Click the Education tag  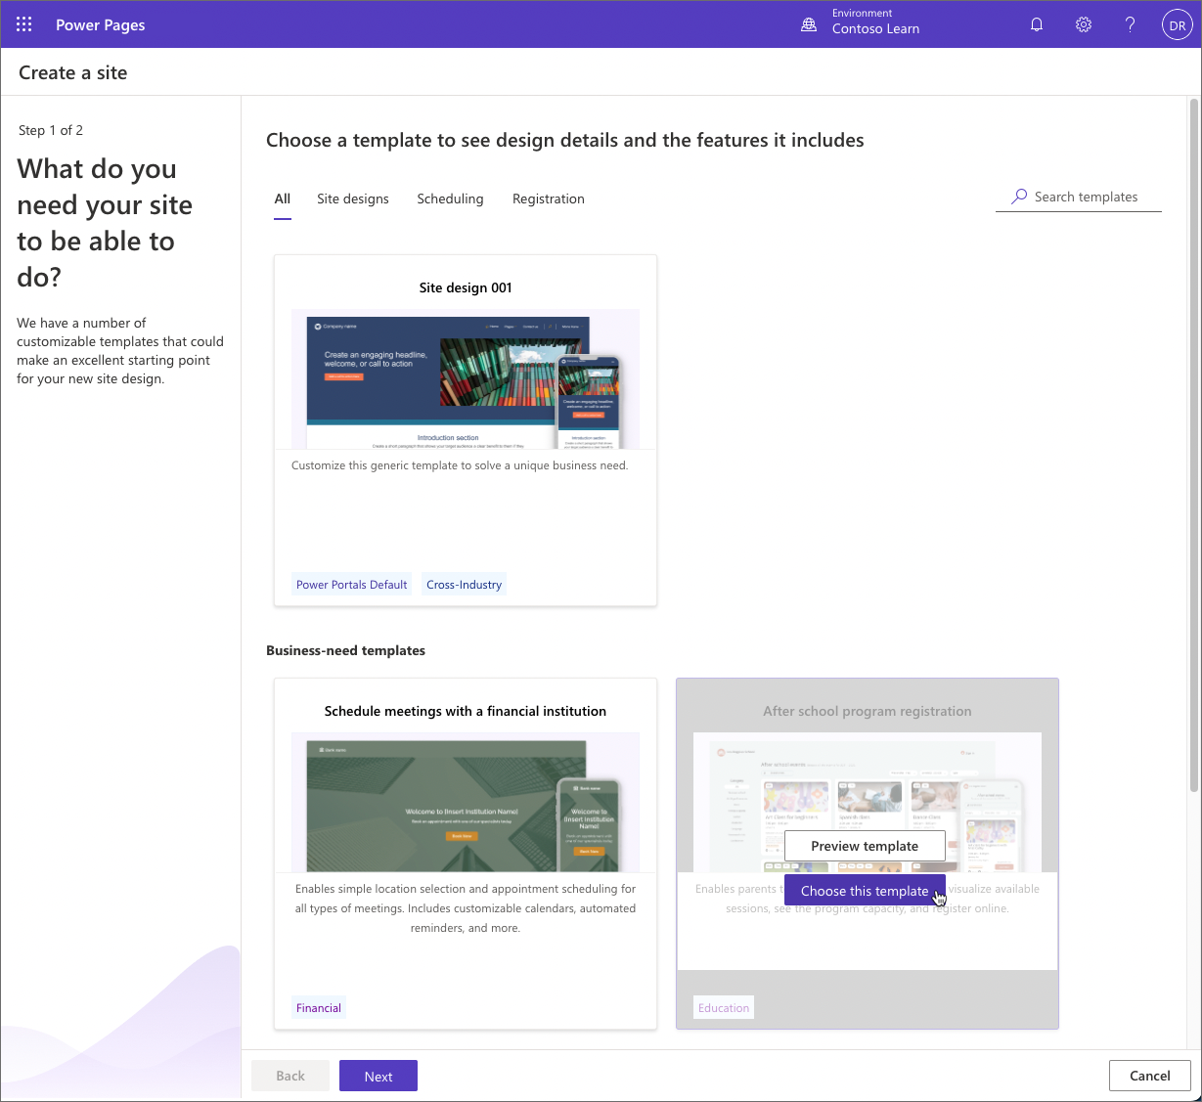(x=724, y=1008)
